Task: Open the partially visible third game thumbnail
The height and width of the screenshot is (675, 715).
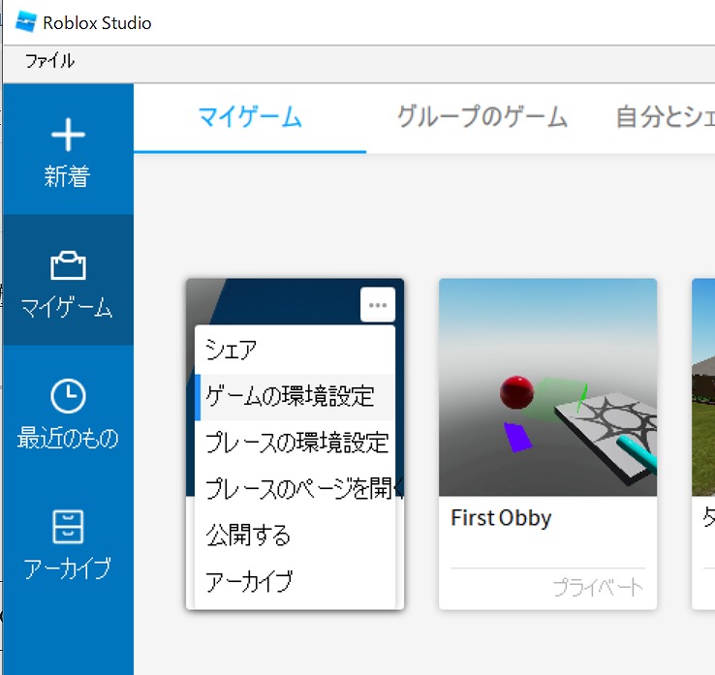Action: point(703,387)
